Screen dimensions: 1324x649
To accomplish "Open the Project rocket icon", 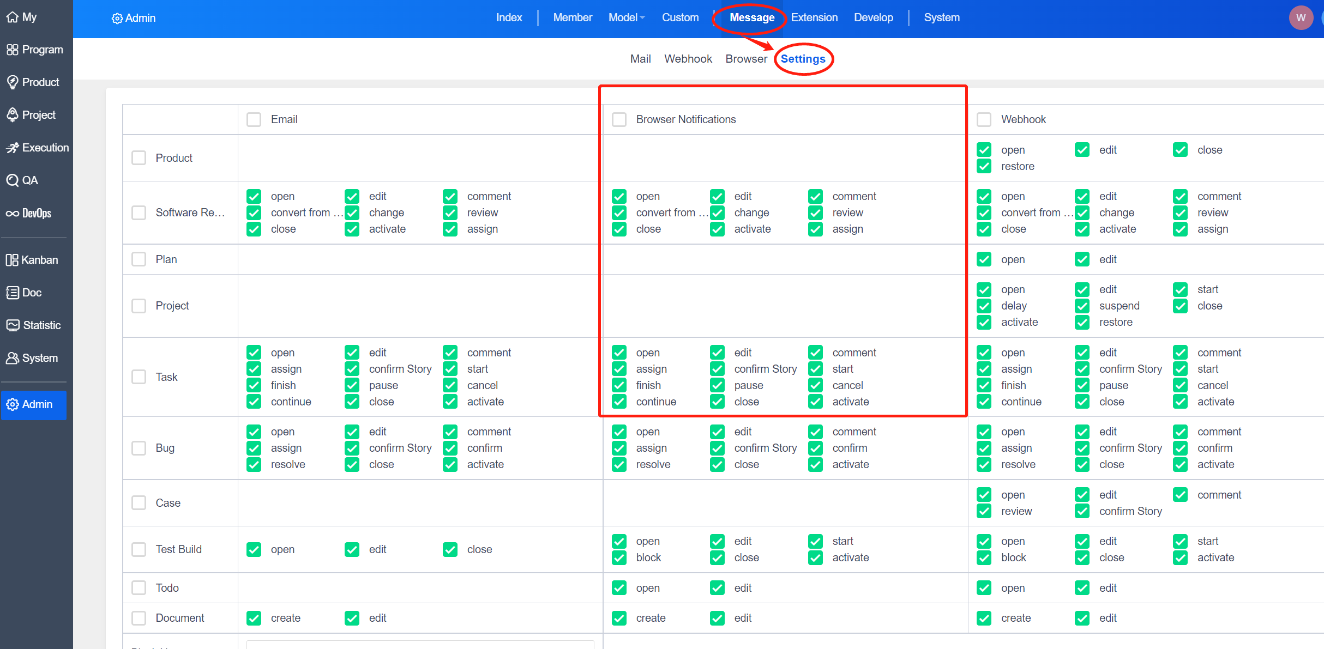I will pos(13,115).
